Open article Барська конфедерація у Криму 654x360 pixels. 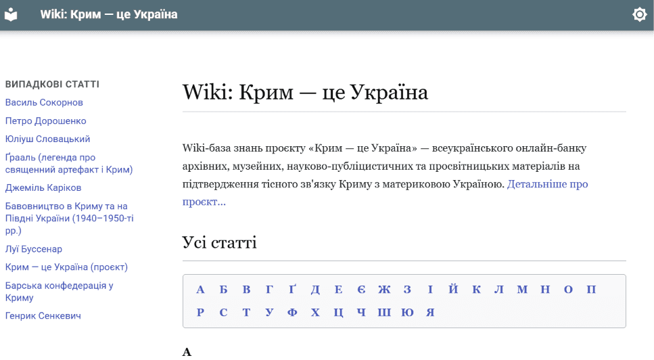point(60,292)
